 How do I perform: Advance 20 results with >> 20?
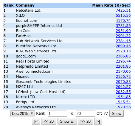pyautogui.click(x=86, y=121)
